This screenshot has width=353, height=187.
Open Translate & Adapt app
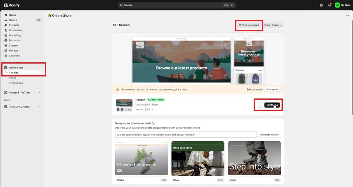(19, 107)
